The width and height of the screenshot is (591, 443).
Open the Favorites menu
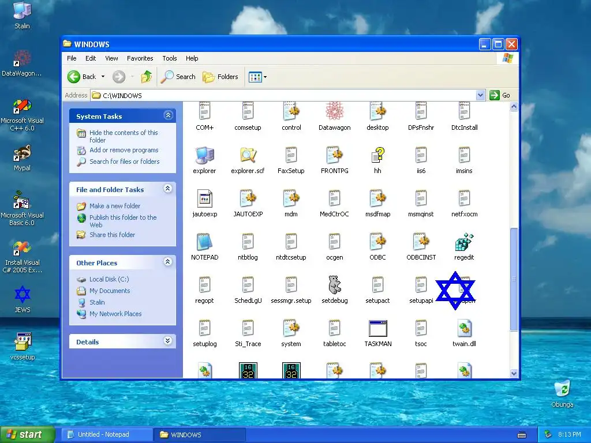pyautogui.click(x=140, y=58)
